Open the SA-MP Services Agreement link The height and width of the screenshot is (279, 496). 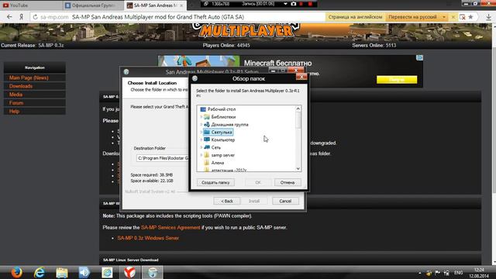click(170, 227)
